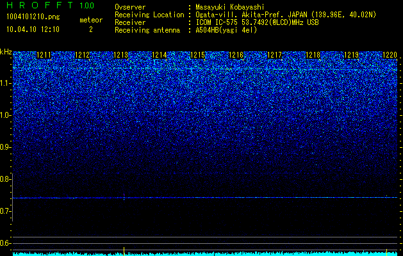Viewport: 403px width, 256px height.
Task: Click the 0.9 frequency axis label
Action: pyautogui.click(x=5, y=147)
